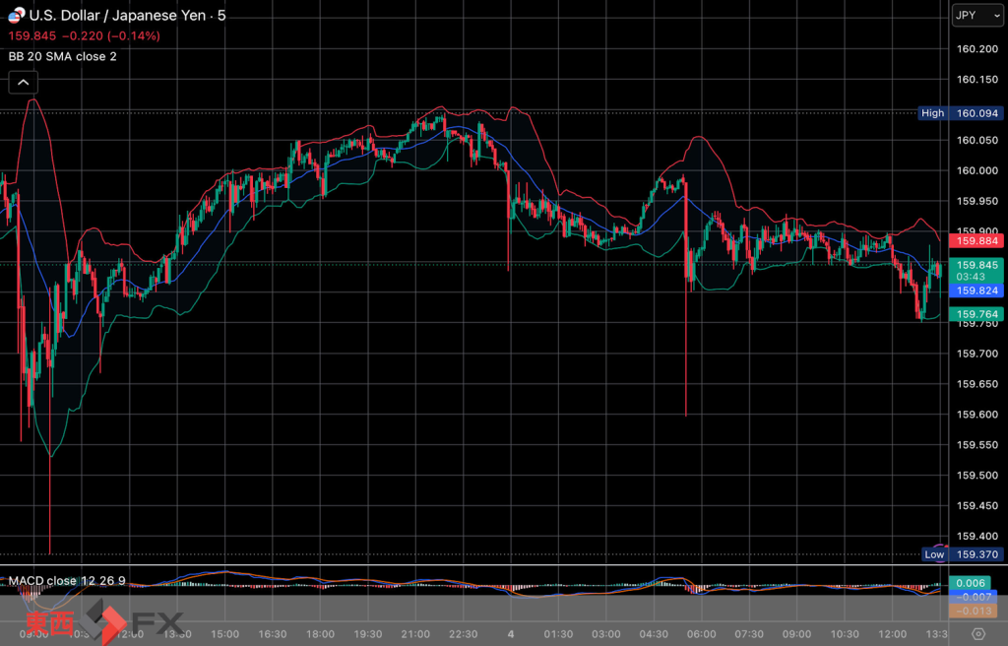Click the High 160.094 label
This screenshot has width=1008, height=646.
coord(961,113)
